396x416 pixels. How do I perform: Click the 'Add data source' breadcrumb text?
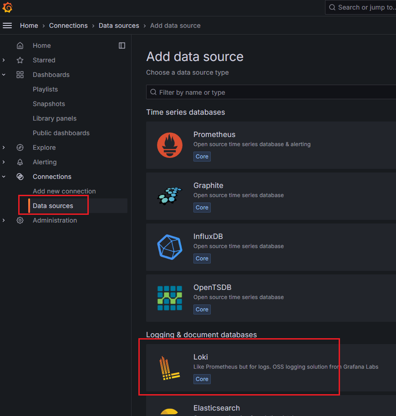175,26
